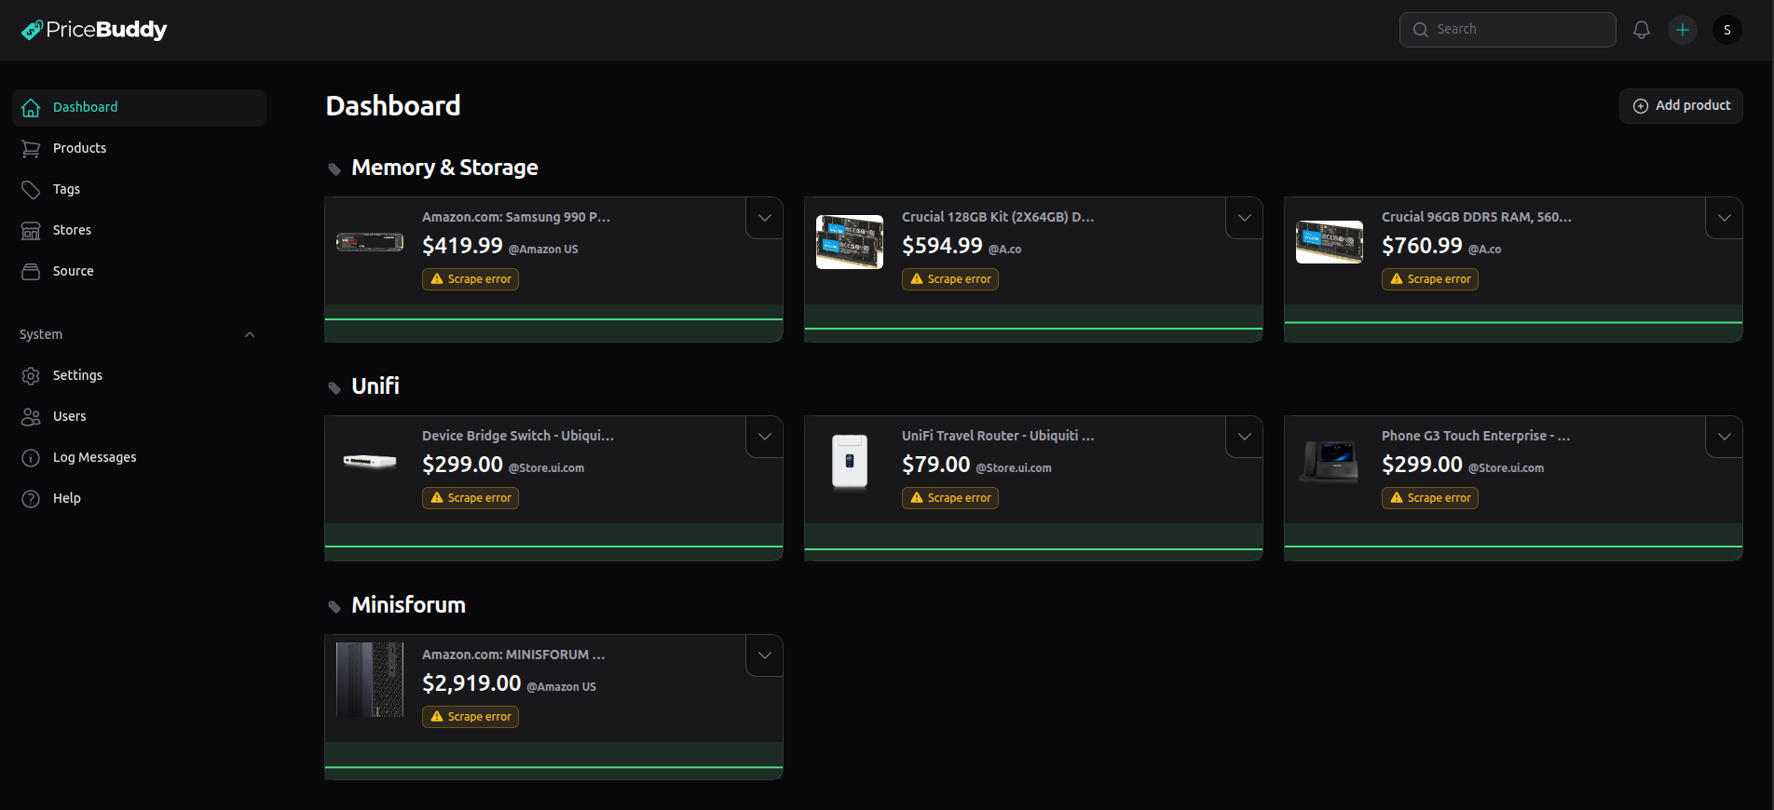The height and width of the screenshot is (810, 1774).
Task: Open the Device Bridge Switch product link
Action: point(517,436)
